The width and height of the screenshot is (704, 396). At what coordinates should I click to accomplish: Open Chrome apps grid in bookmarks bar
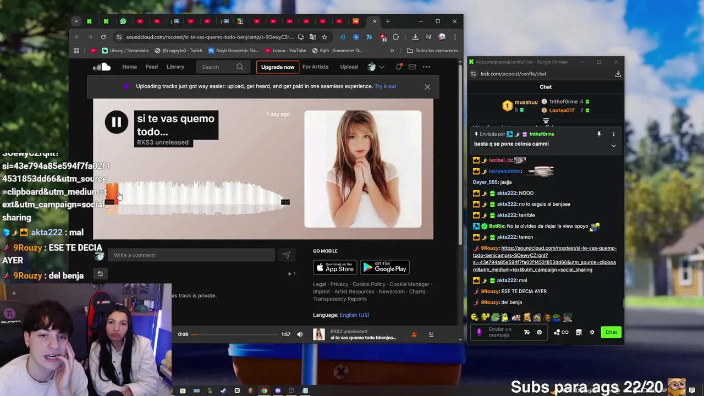click(x=76, y=51)
